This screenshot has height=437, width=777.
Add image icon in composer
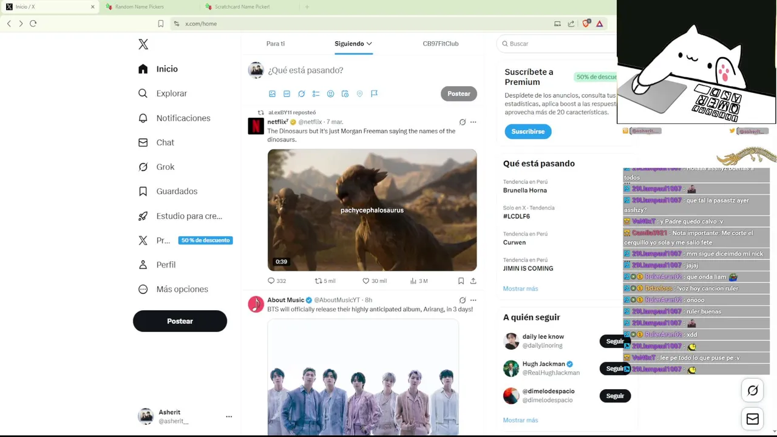coord(272,93)
